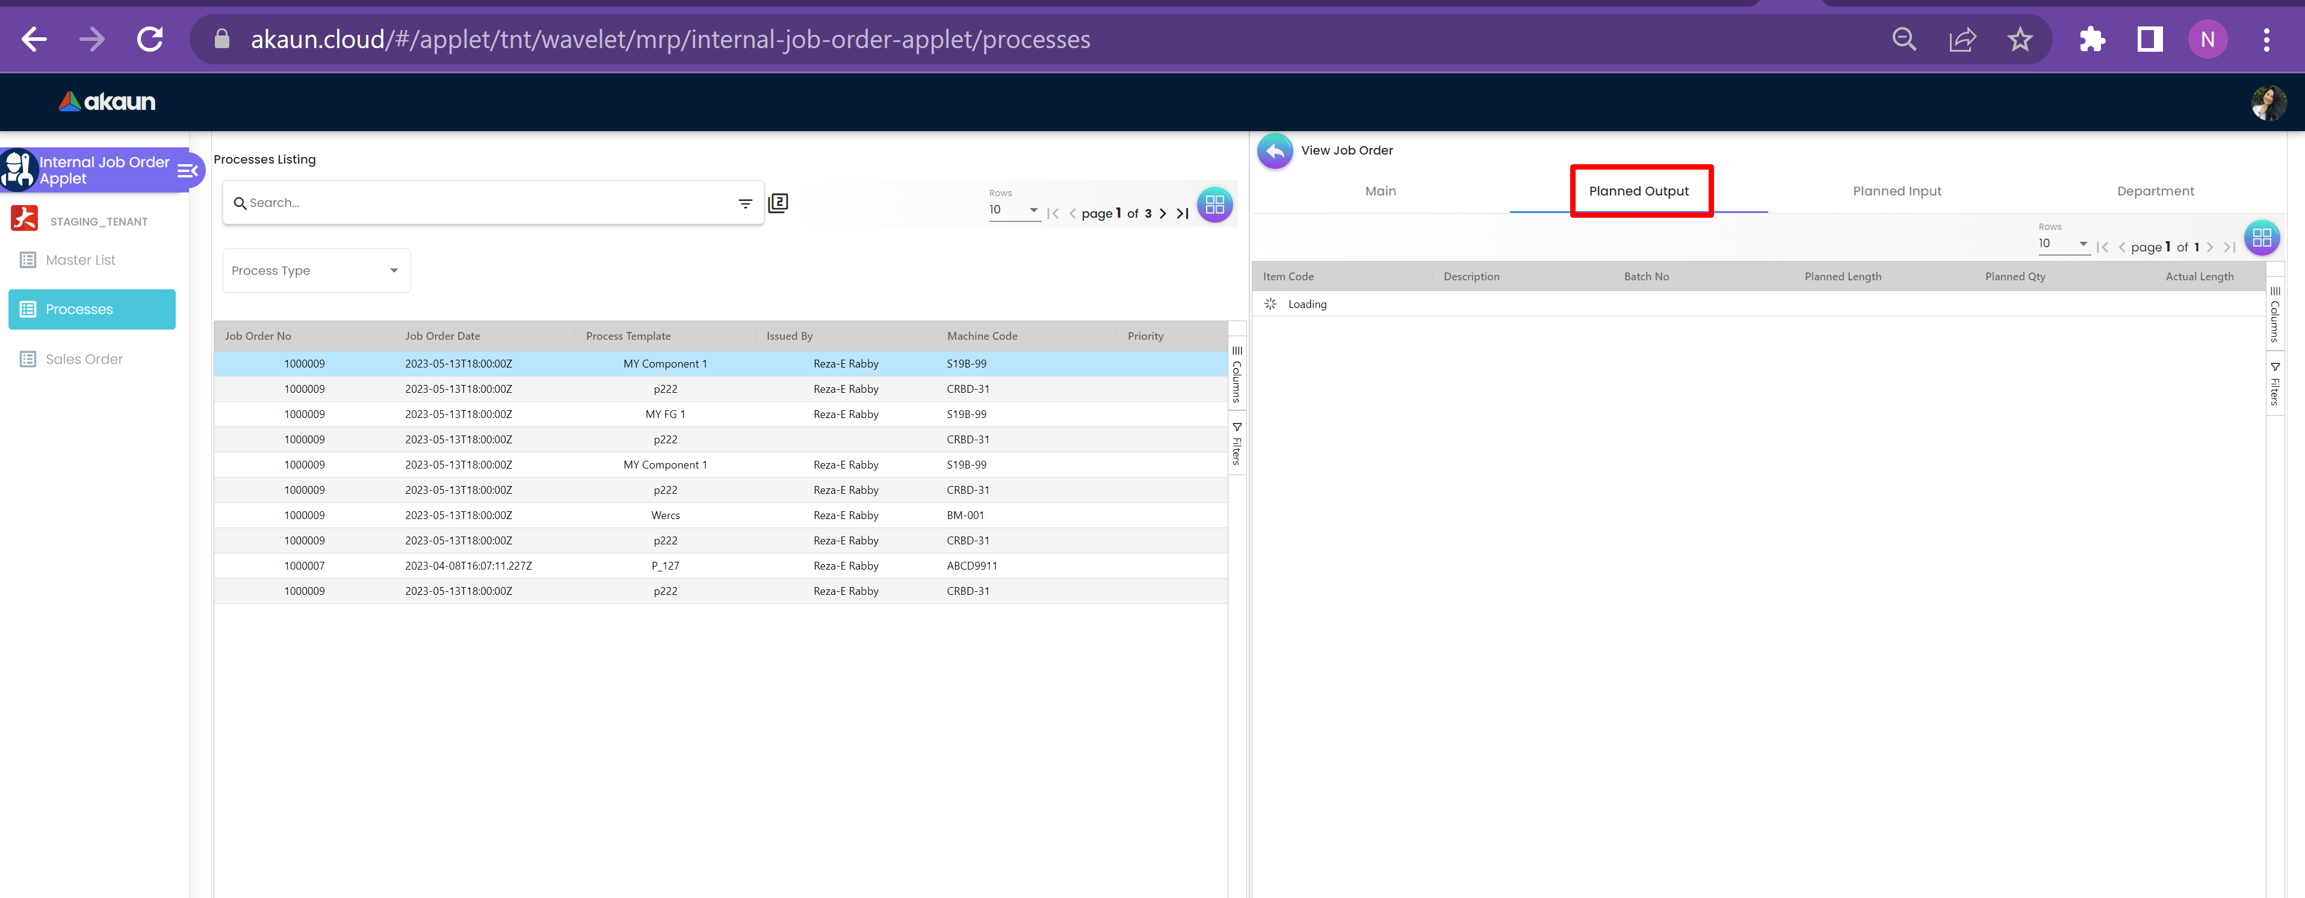The width and height of the screenshot is (2305, 898).
Task: Jump to the last page of the processes list
Action: [1182, 214]
